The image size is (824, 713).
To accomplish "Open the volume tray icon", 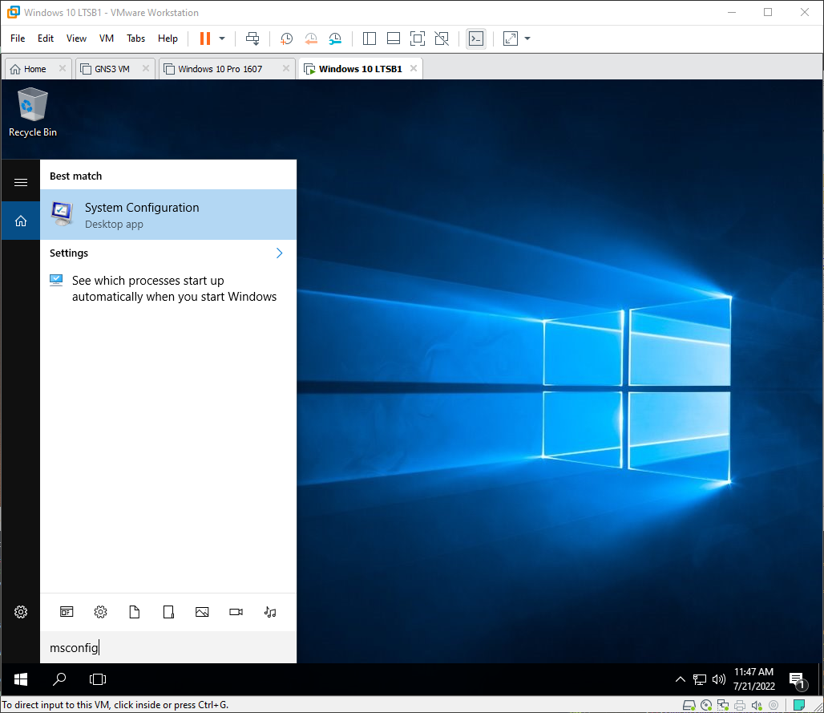I will pos(718,679).
